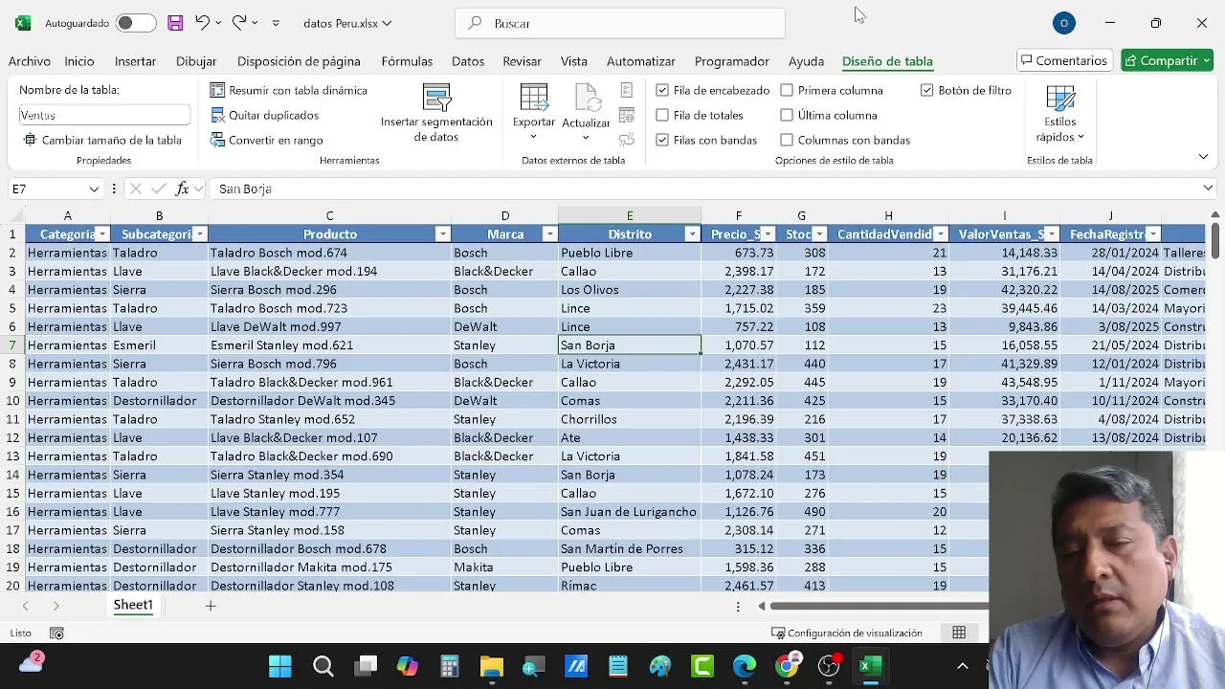Open Chrome from taskbar

(786, 666)
